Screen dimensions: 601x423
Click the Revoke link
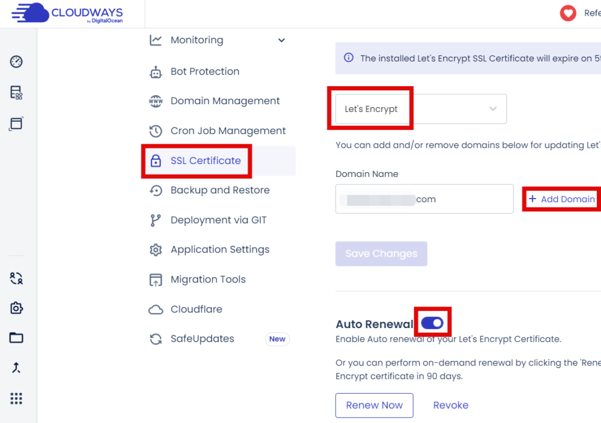[x=451, y=405]
